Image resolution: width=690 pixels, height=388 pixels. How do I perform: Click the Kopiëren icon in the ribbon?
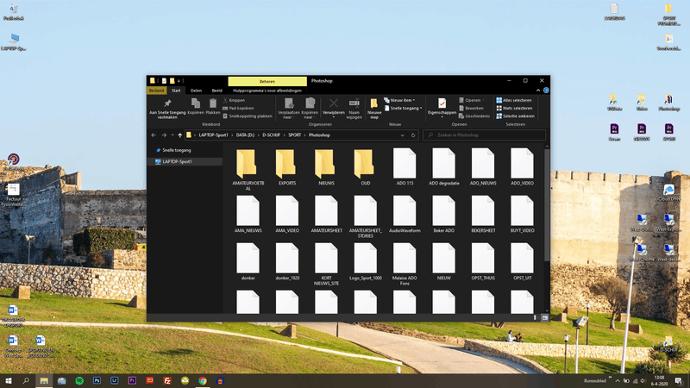coord(196,103)
